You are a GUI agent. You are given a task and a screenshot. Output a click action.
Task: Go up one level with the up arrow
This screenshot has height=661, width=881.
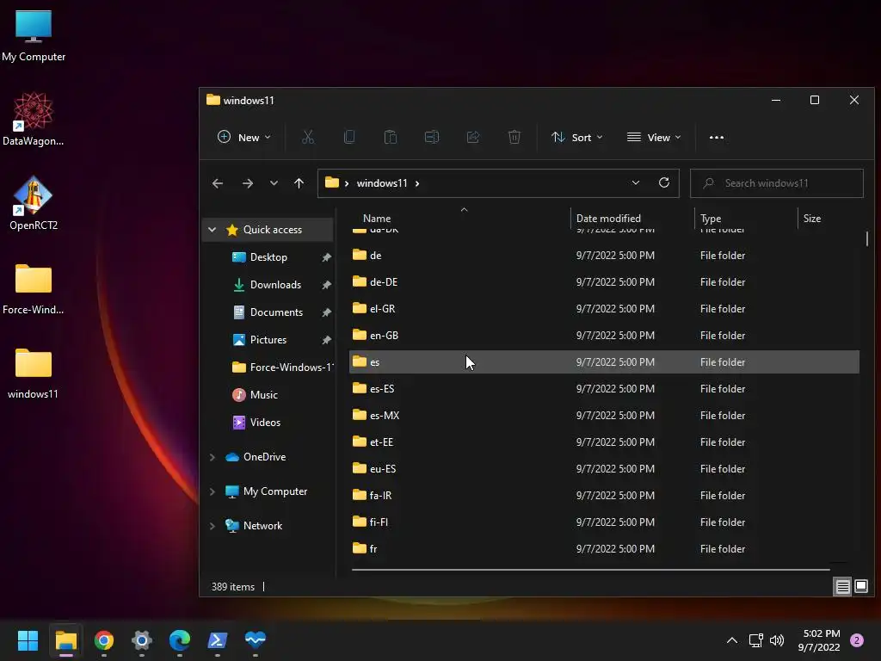(x=299, y=183)
